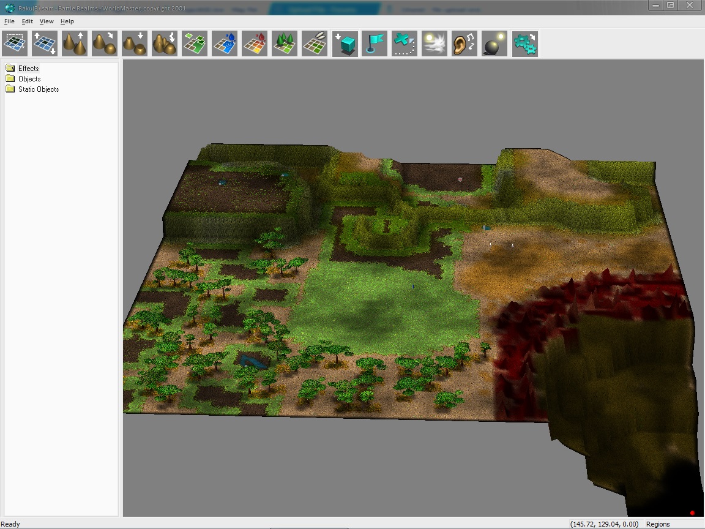Close the WorldMaster window
The width and height of the screenshot is (705, 529).
[x=690, y=6]
